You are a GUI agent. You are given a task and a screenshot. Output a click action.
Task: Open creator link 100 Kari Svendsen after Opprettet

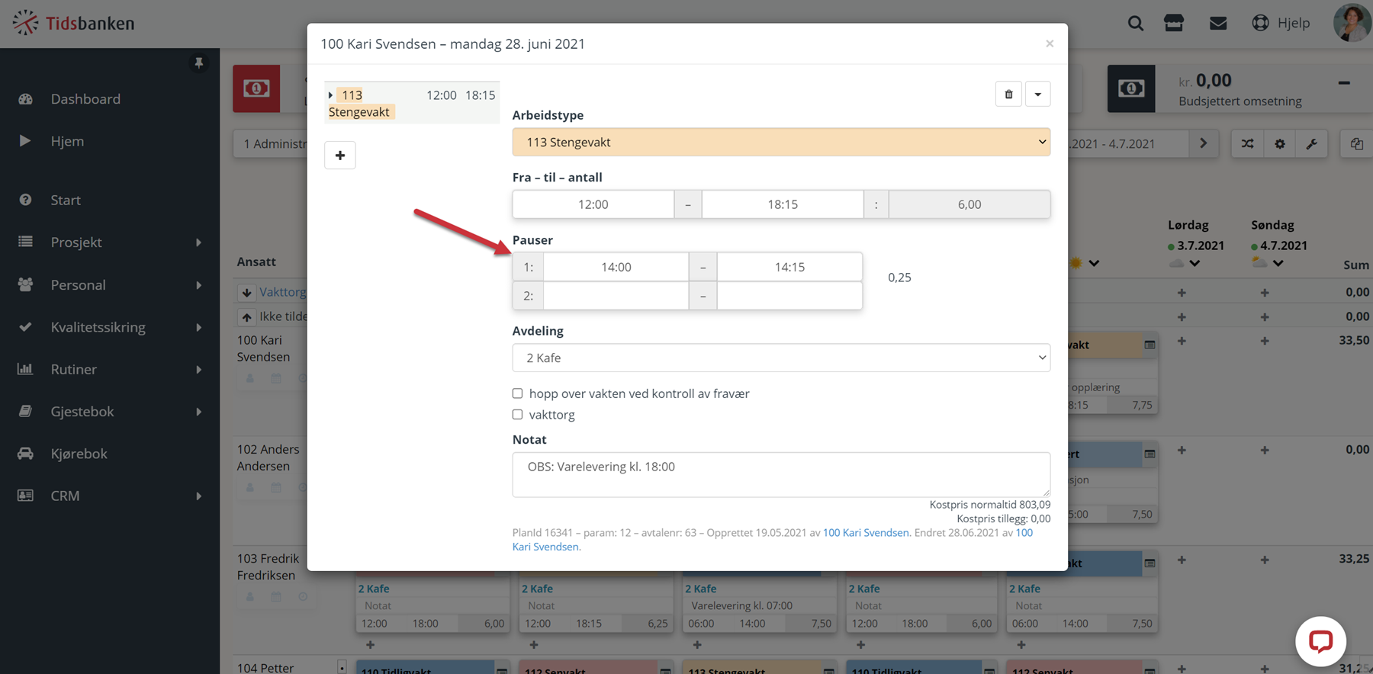coord(866,533)
